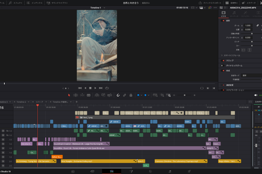This screenshot has width=262, height=174.
Task: Click the Insert Clip toolbar icon
Action: (97, 95)
